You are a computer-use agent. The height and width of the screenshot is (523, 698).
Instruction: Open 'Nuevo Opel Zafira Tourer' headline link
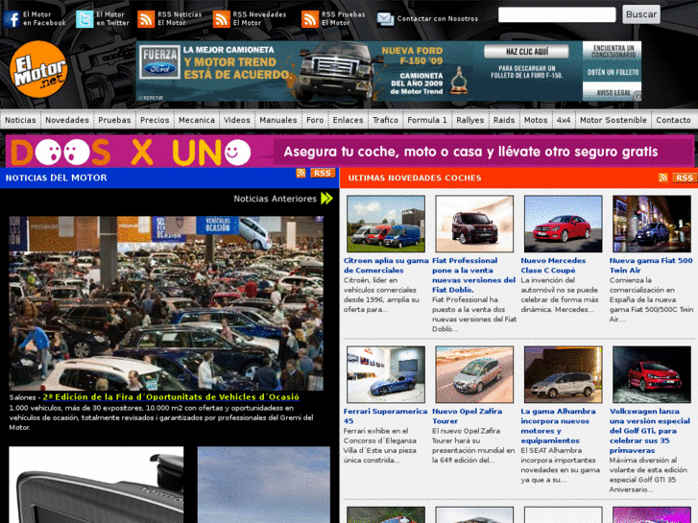pos(467,416)
